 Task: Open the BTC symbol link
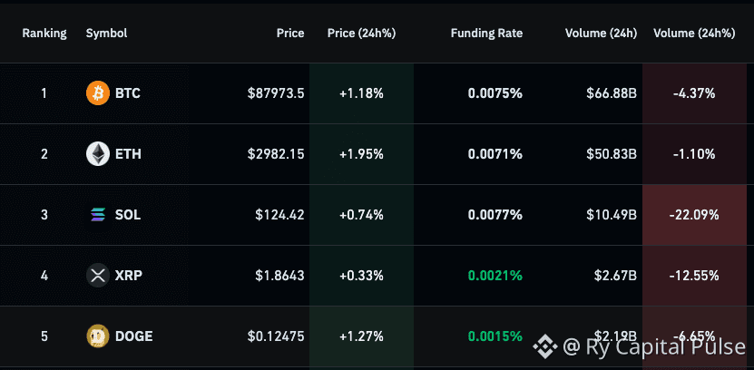(x=128, y=93)
